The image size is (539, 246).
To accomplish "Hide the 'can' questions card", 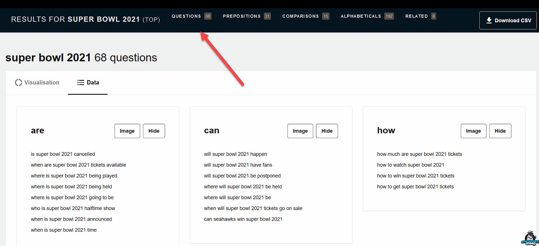I will 327,131.
